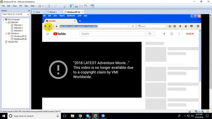Collapse the Windows folder
This screenshot has height=119, width=212.
click(6, 33)
